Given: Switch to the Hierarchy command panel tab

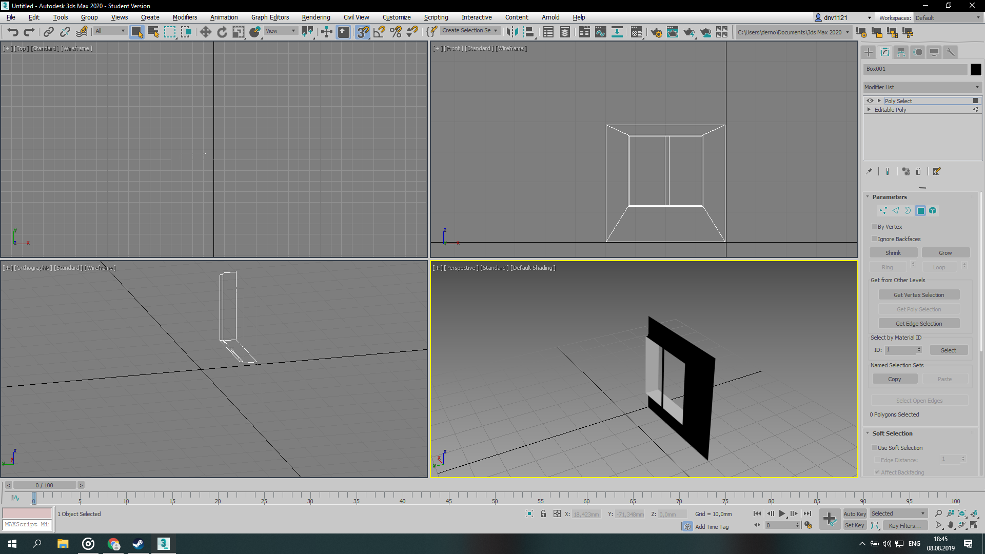Looking at the screenshot, I should 901,52.
